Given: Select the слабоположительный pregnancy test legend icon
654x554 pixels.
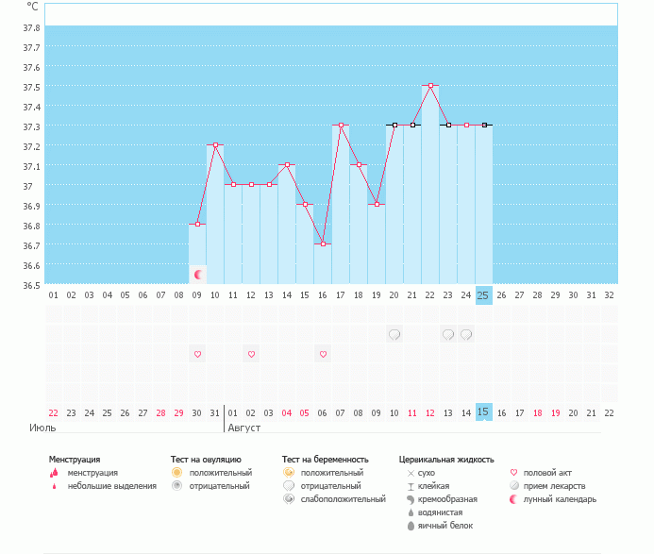Looking at the screenshot, I should pyautogui.click(x=288, y=498).
